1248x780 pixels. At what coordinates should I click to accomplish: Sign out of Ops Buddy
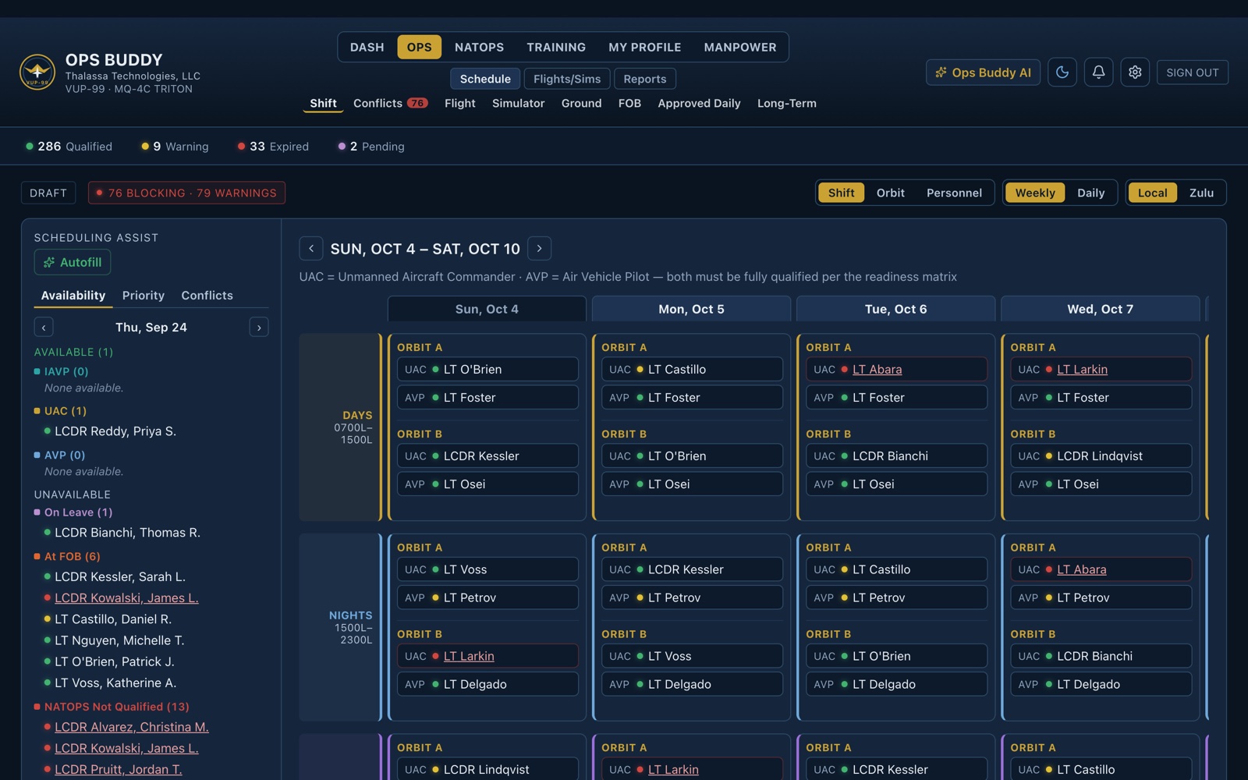click(x=1192, y=73)
